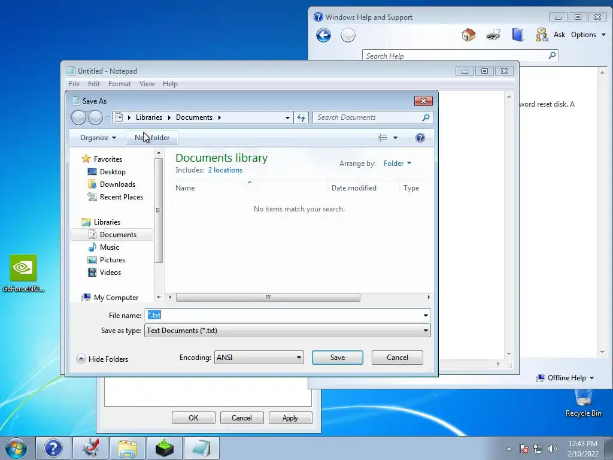Screen dimensions: 613x460
Task: Click the printer icon in Help window
Action: [493, 35]
